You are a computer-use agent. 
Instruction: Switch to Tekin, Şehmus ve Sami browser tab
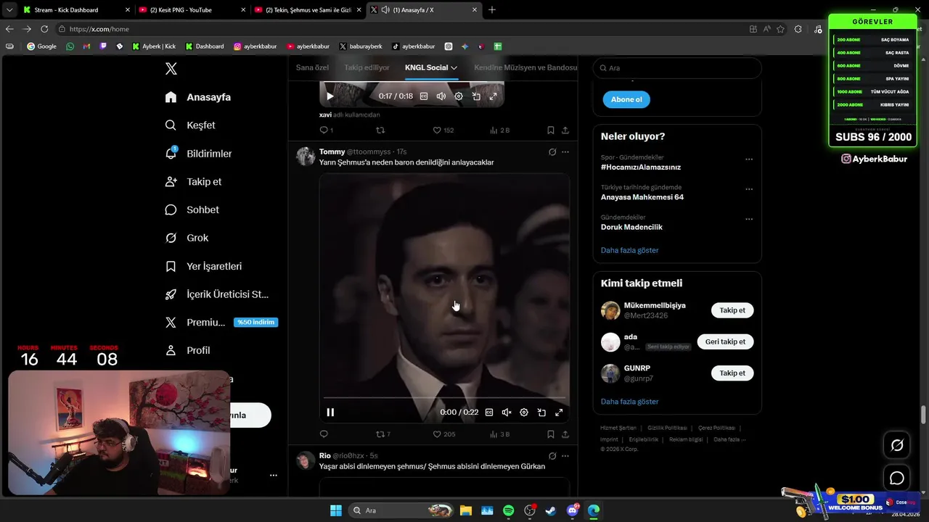pyautogui.click(x=308, y=10)
